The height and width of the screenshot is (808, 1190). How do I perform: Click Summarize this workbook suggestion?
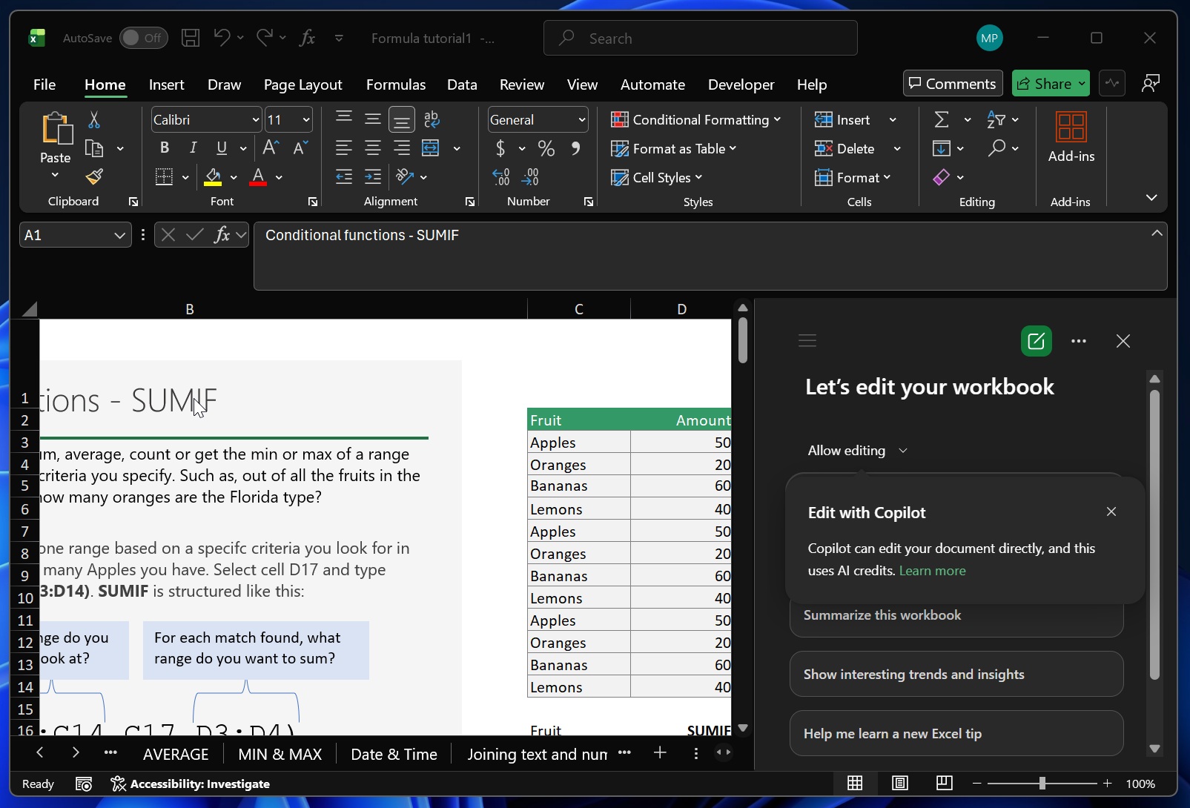point(956,615)
